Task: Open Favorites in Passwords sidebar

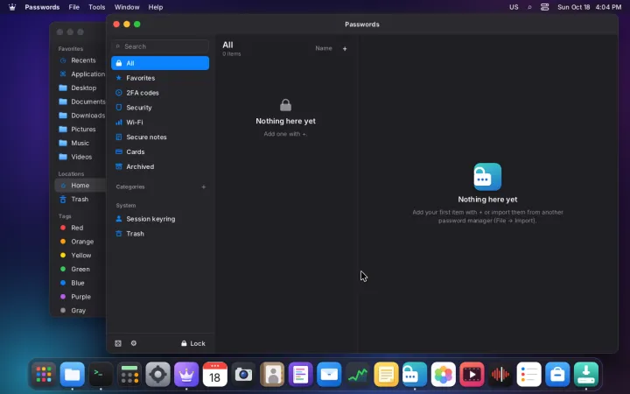Action: coord(160,78)
